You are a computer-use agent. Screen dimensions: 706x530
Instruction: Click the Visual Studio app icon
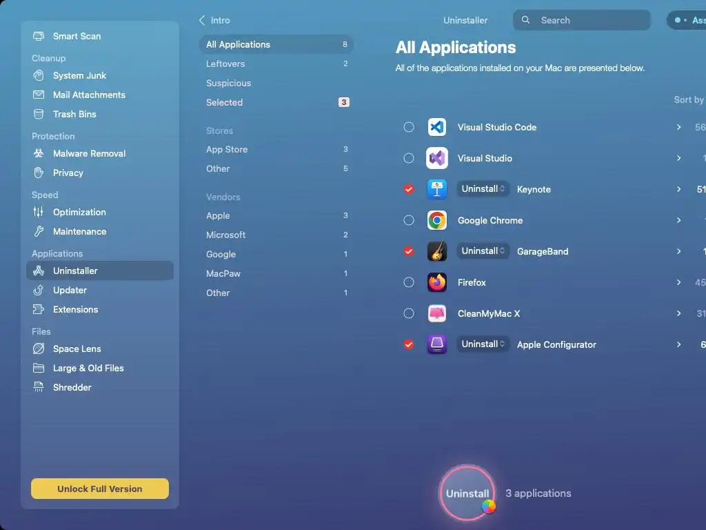click(x=436, y=158)
